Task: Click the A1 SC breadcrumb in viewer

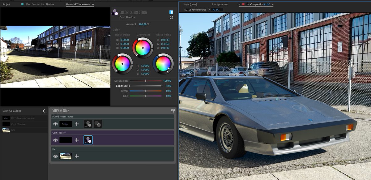Action: pos(216,10)
